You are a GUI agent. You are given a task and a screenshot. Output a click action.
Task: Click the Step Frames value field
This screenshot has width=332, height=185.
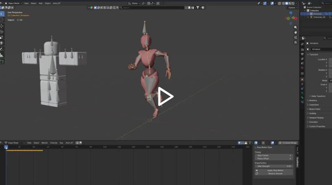click(x=274, y=156)
